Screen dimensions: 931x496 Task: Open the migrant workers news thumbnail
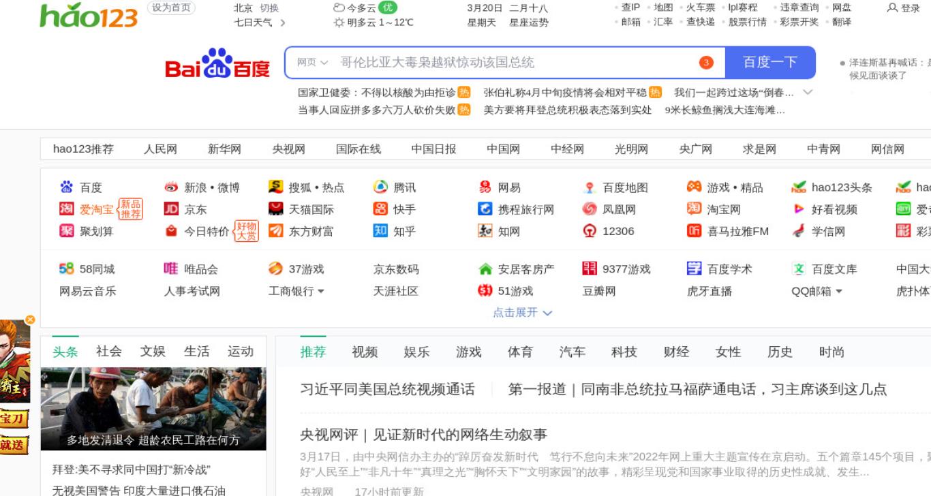153,409
